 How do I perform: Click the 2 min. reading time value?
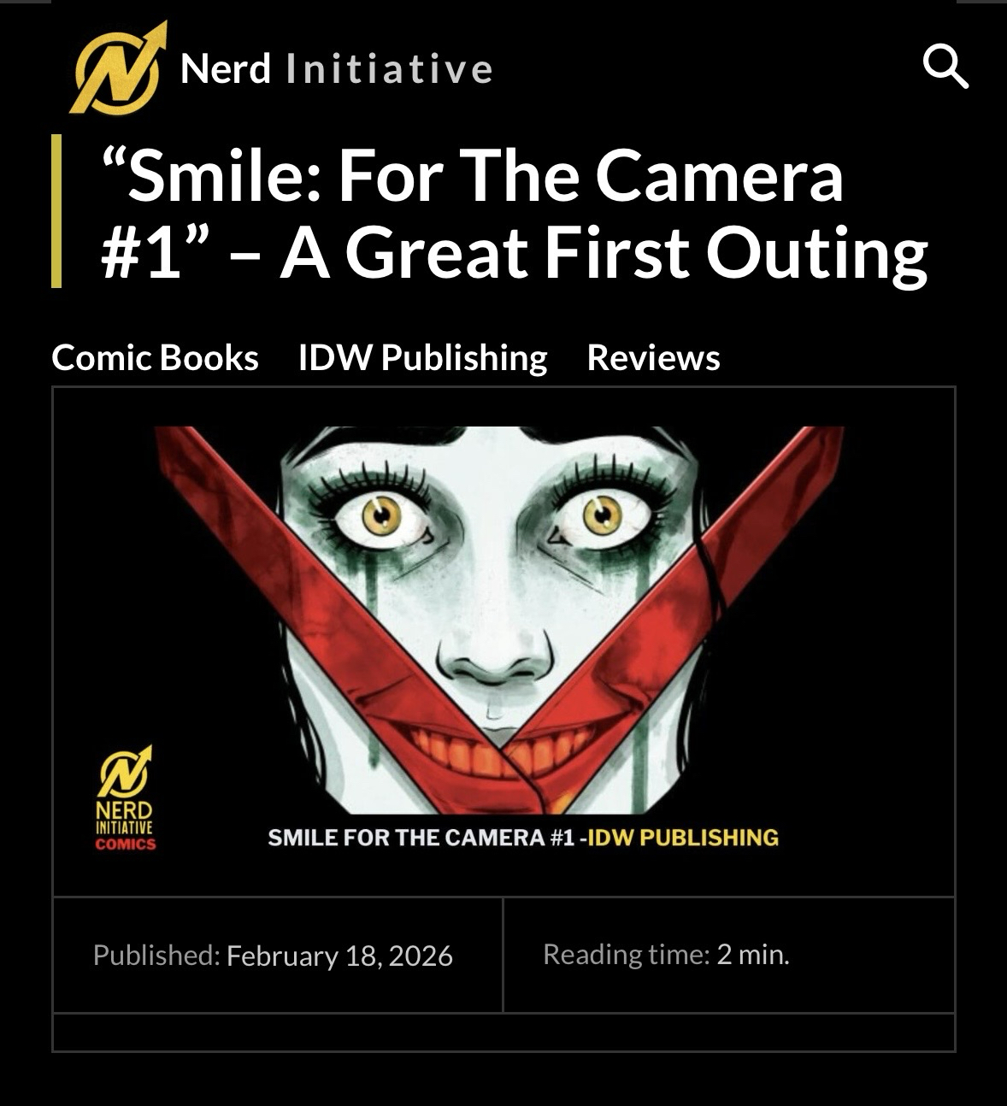click(x=752, y=955)
